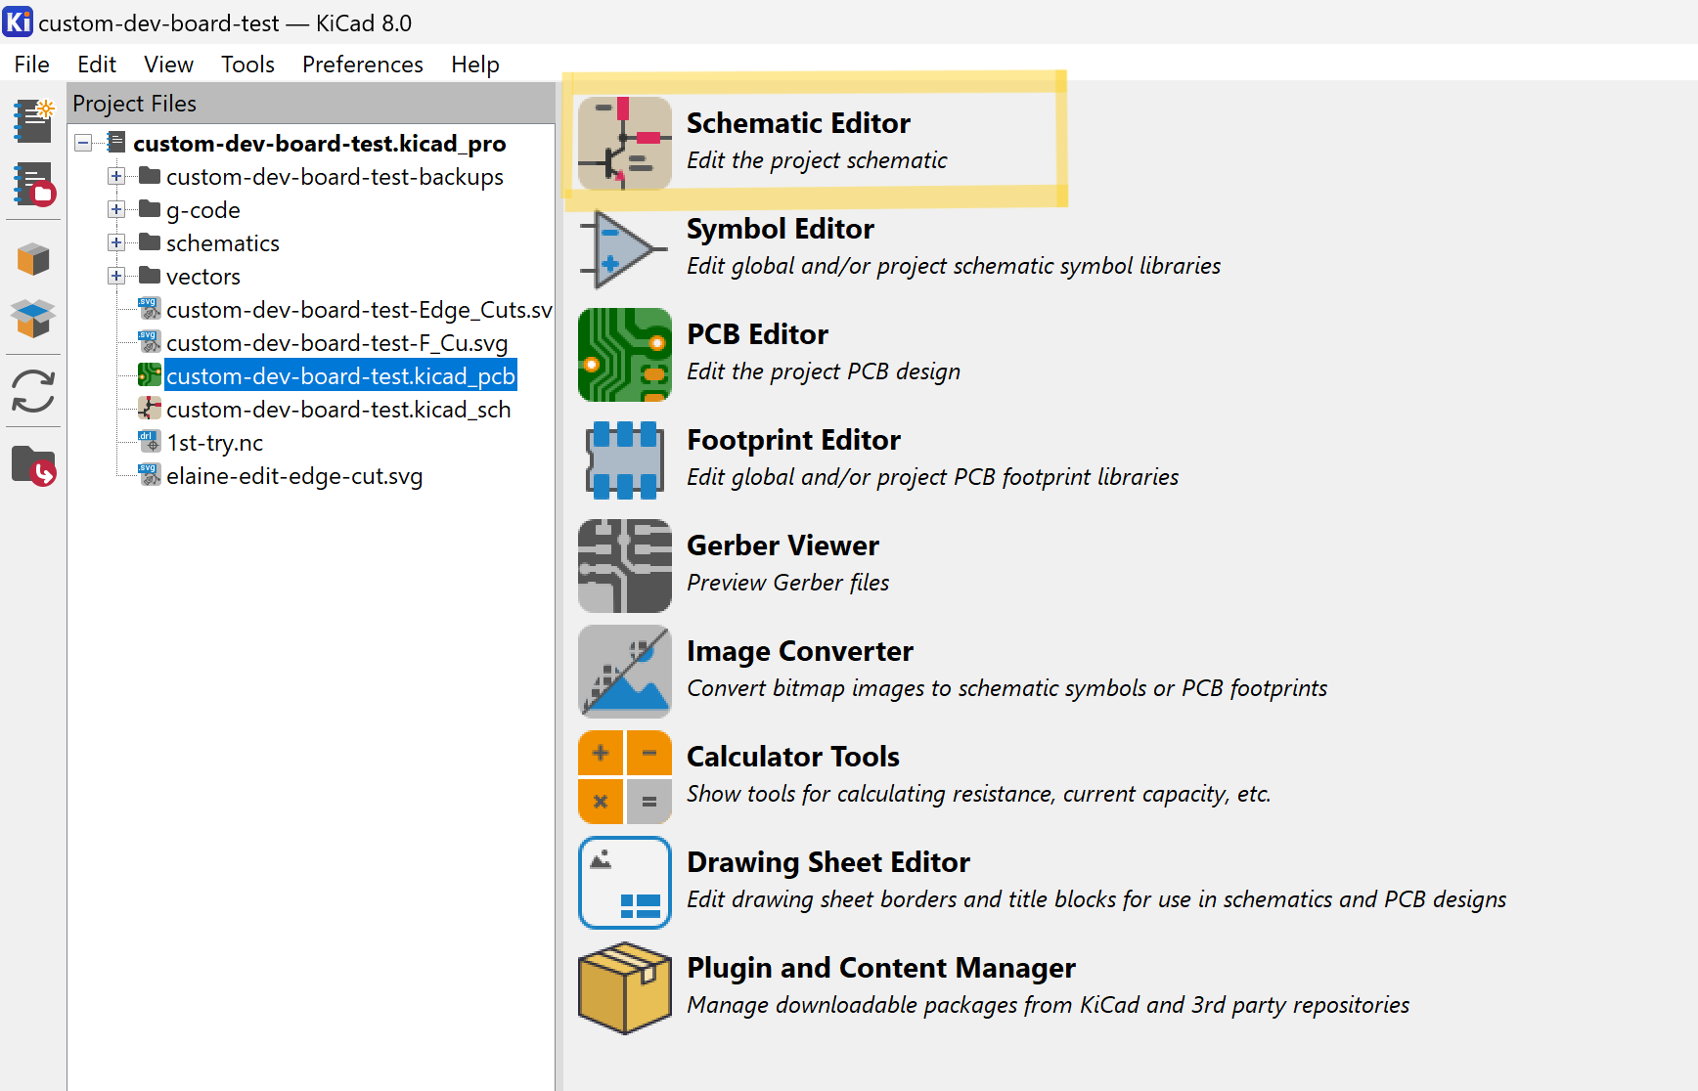Click the Plugin and Content Manager title
Viewport: 1698px width, 1091px height.
click(x=880, y=968)
